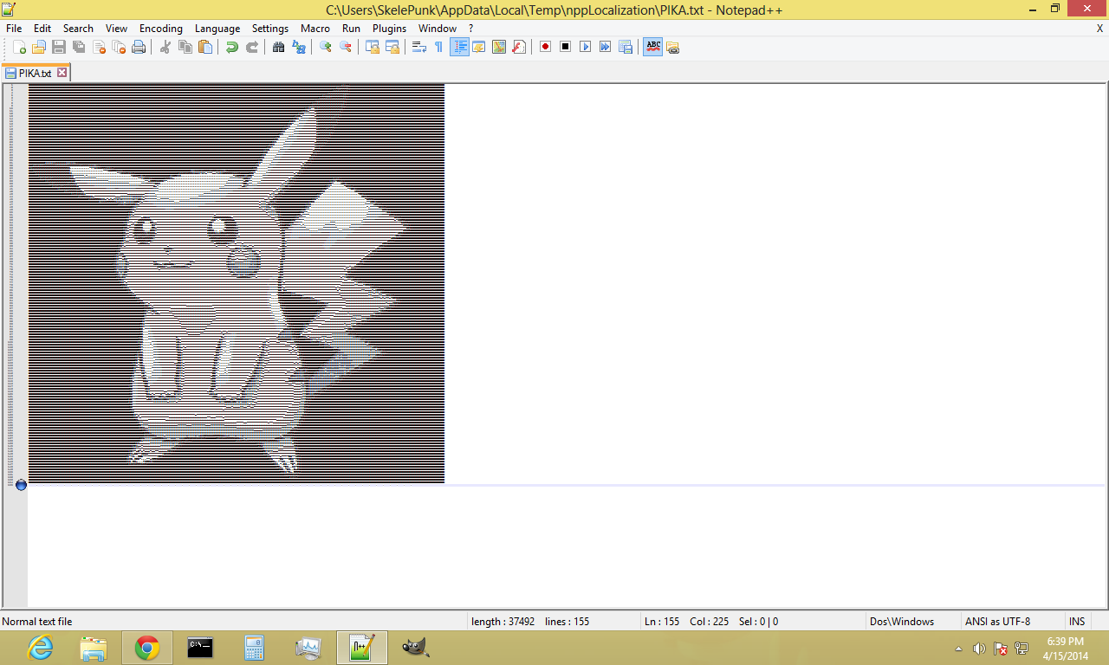Toggle the Show All Characters pilcrow button
The height and width of the screenshot is (665, 1109).
[x=438, y=47]
